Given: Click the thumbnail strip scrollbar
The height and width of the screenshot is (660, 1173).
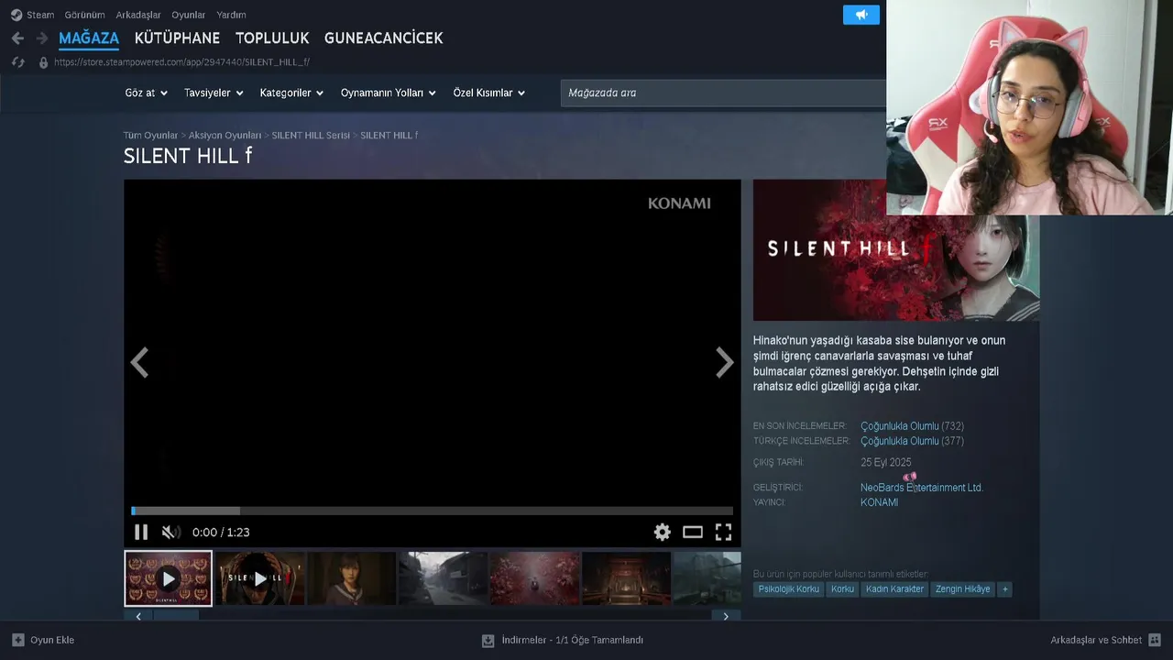Looking at the screenshot, I should point(176,616).
